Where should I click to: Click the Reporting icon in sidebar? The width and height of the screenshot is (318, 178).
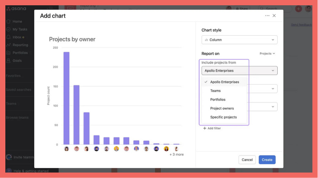pos(9,45)
